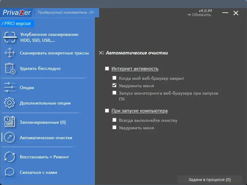247x185 pixels.
Task: Open Запланированные (0) menu item
Action: 43,122
